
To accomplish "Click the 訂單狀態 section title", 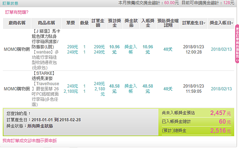I will pyautogui.click(x=10, y=3).
